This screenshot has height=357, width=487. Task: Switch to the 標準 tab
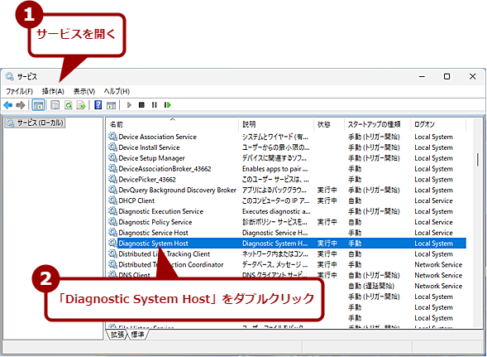click(x=137, y=335)
